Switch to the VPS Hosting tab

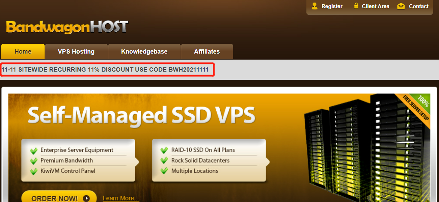pos(76,51)
